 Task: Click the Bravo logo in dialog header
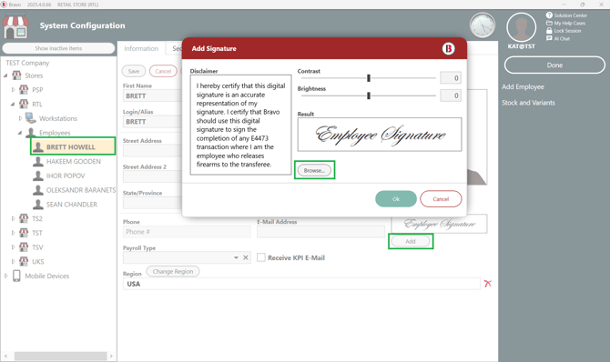[448, 48]
